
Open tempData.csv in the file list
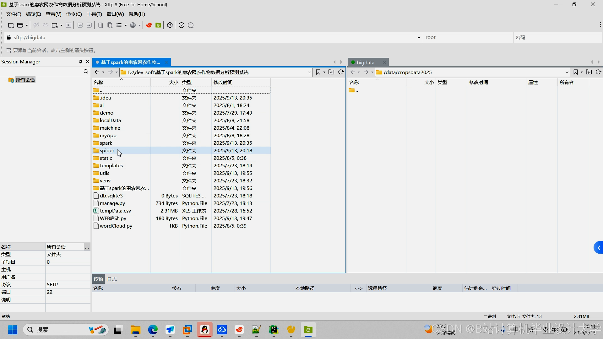pos(115,211)
